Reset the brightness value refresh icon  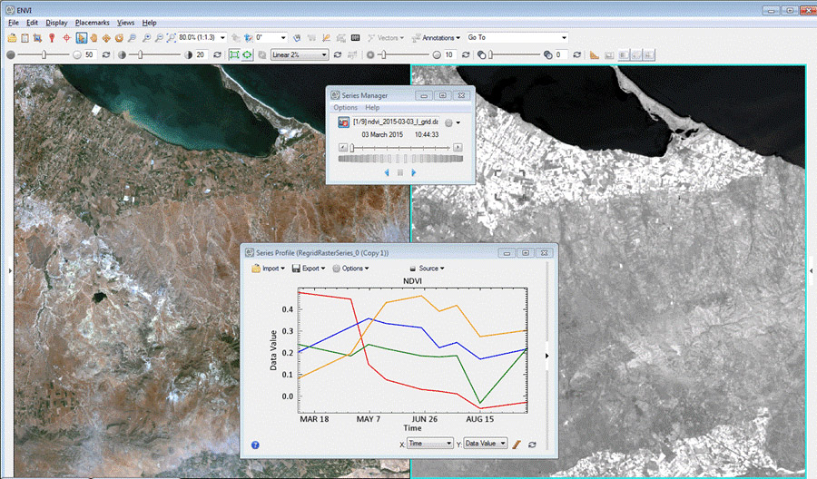click(108, 54)
